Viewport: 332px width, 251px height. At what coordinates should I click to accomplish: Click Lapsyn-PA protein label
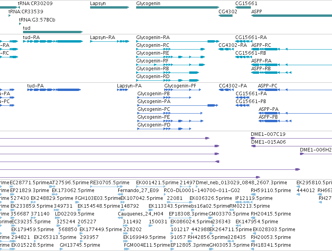pos(129,86)
